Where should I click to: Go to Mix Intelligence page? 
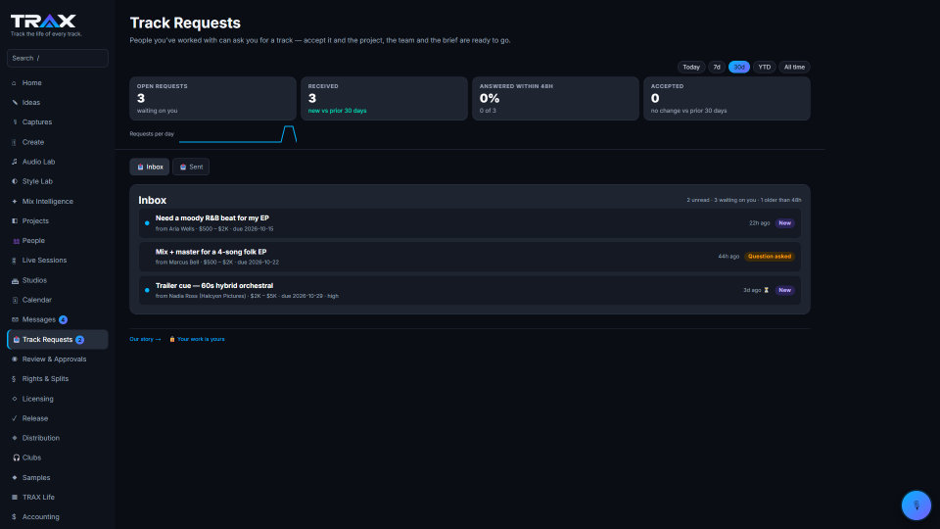pyautogui.click(x=58, y=202)
